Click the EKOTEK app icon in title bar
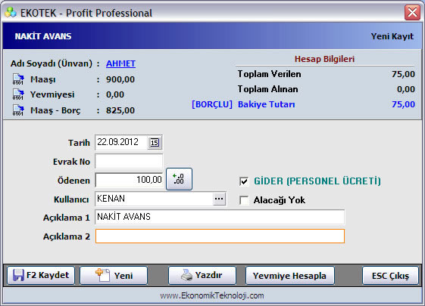This screenshot has width=425, height=306. coord(11,12)
